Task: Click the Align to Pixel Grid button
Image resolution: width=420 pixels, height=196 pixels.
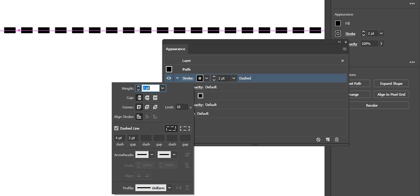Action: click(391, 94)
